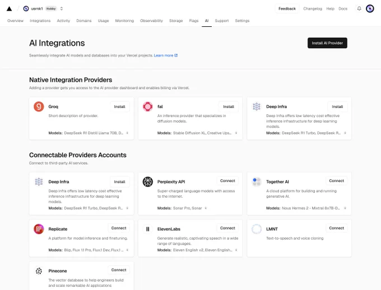The height and width of the screenshot is (290, 381).
Task: Click the Groq logo icon
Action: point(39,106)
